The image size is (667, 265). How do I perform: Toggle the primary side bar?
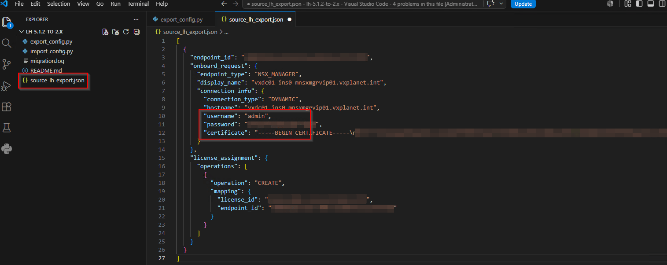coord(640,4)
